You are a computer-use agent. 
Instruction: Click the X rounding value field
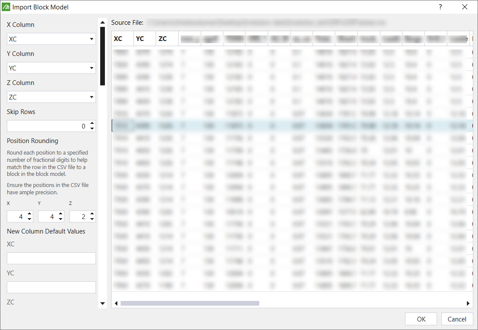17,216
